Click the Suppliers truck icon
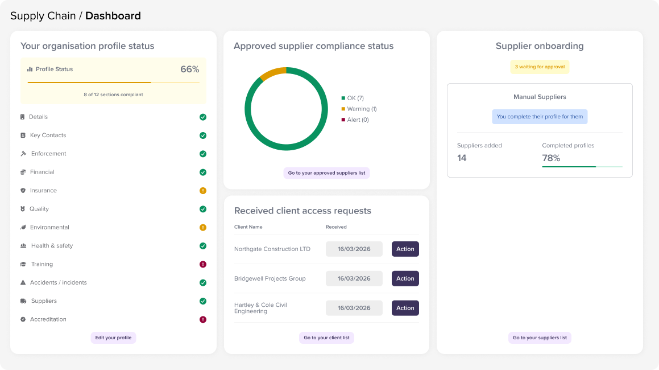659x370 pixels. 23,301
